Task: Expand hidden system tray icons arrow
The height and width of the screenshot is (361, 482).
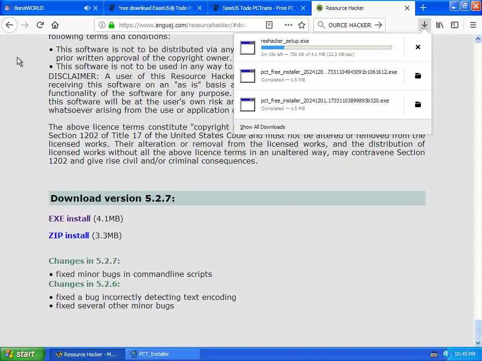Action: coord(446,354)
